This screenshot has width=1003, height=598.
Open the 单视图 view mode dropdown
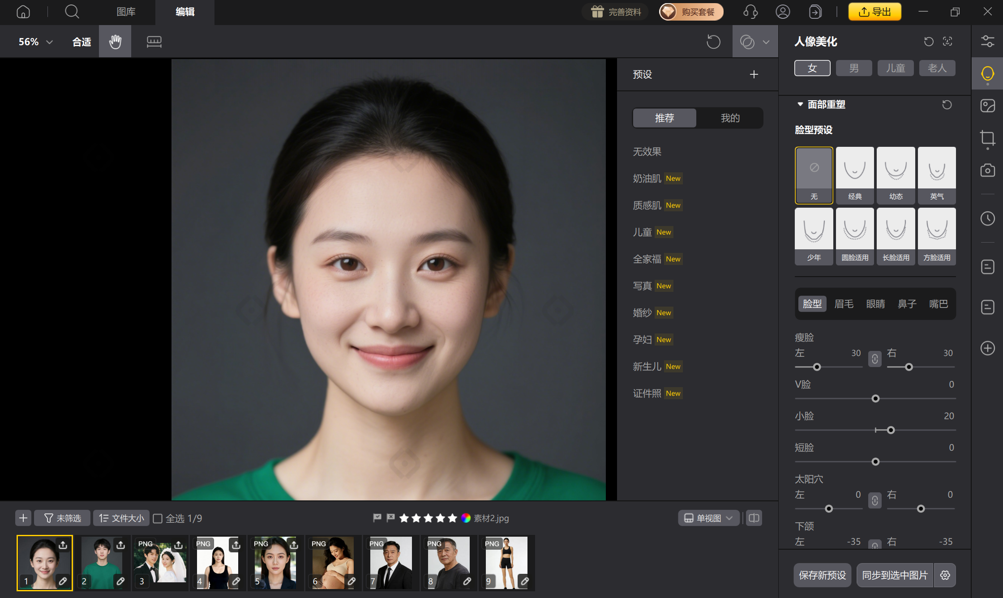click(708, 518)
